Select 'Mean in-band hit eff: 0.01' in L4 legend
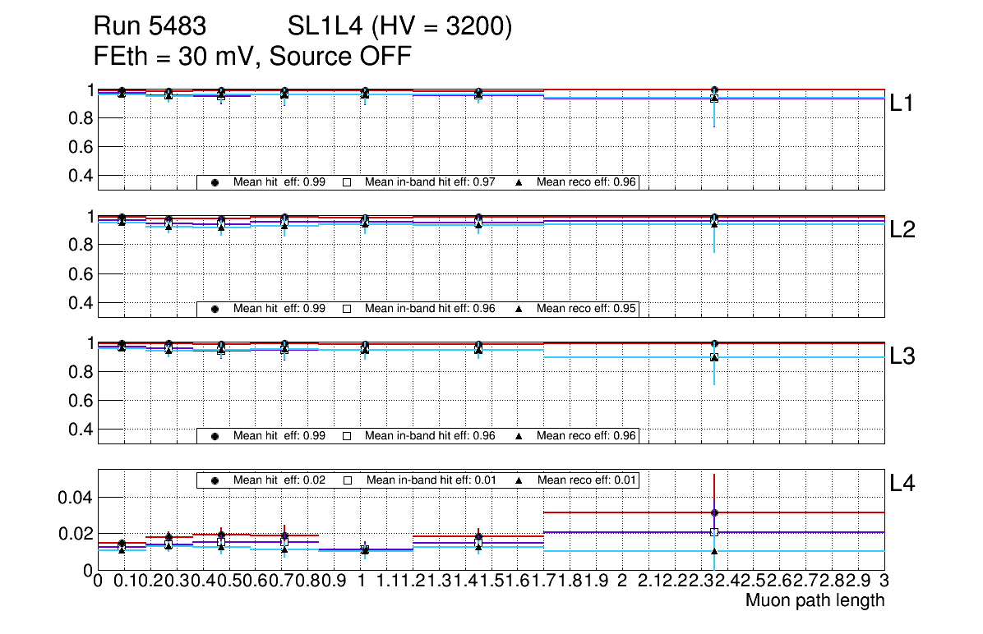 point(431,480)
